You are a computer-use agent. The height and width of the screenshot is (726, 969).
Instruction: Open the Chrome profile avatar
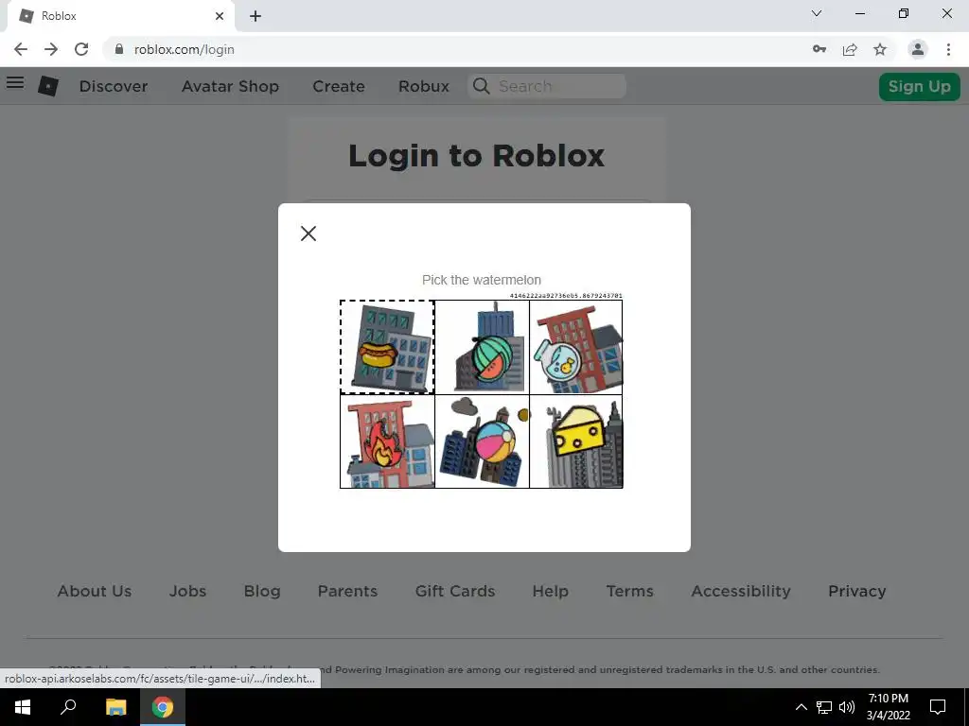point(918,49)
